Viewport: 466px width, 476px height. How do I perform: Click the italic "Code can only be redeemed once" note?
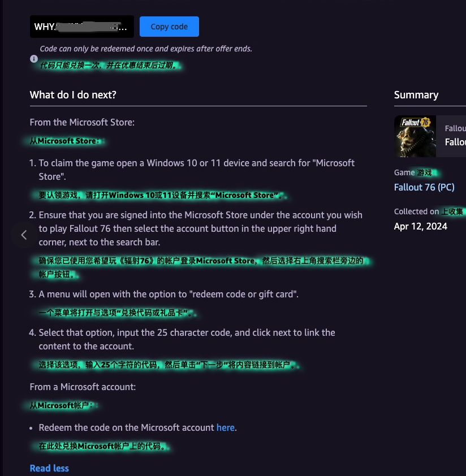[146, 49]
